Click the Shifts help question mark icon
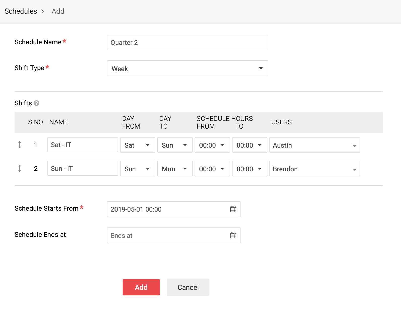This screenshot has height=316, width=401. [36, 103]
